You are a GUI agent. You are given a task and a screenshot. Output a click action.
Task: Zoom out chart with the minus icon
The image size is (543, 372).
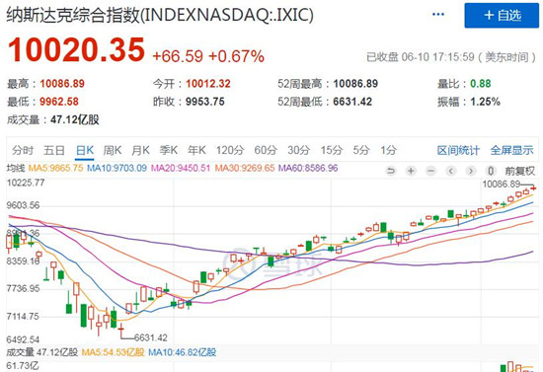point(430,171)
